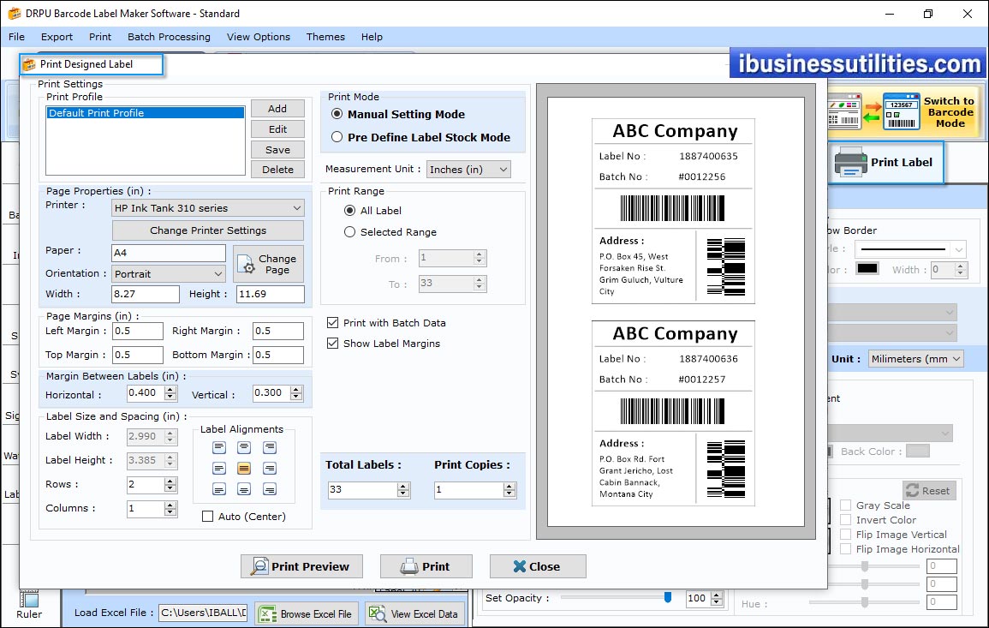Choose Selected Range radio button
Image resolution: width=989 pixels, height=628 pixels.
pyautogui.click(x=349, y=231)
